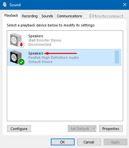Go to the Communications tab

coord(69,16)
